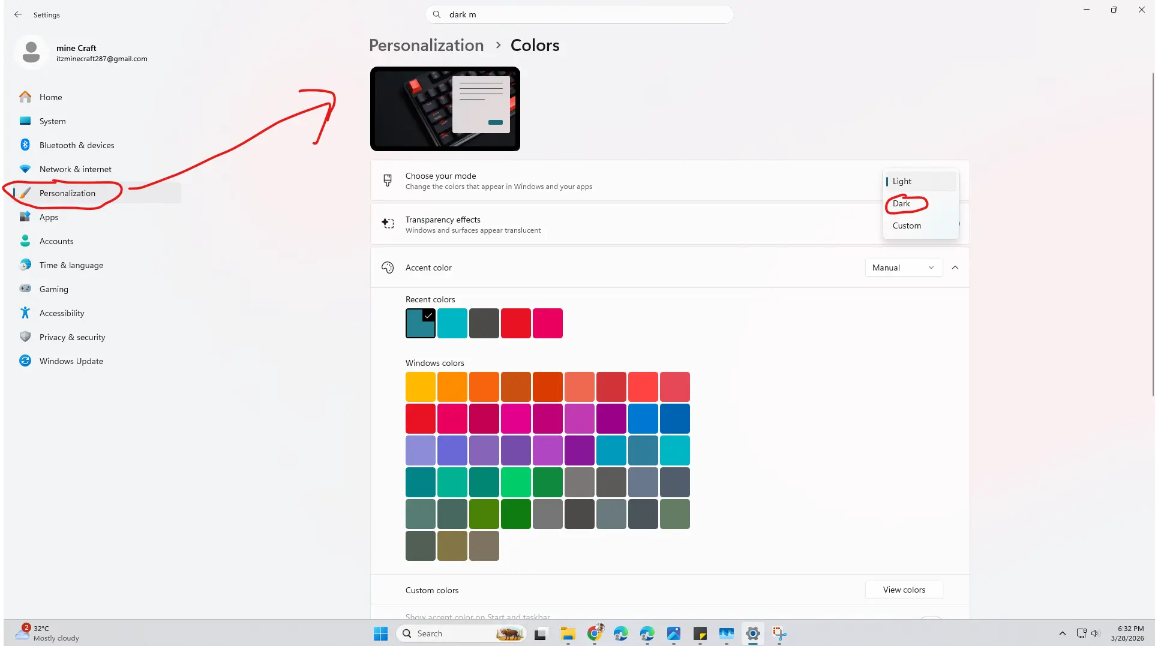
Task: Pick Light in the mode list
Action: point(901,181)
